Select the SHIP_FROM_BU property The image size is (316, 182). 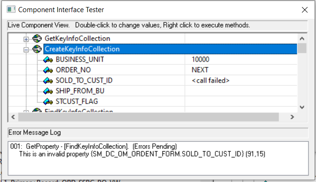click(80, 91)
